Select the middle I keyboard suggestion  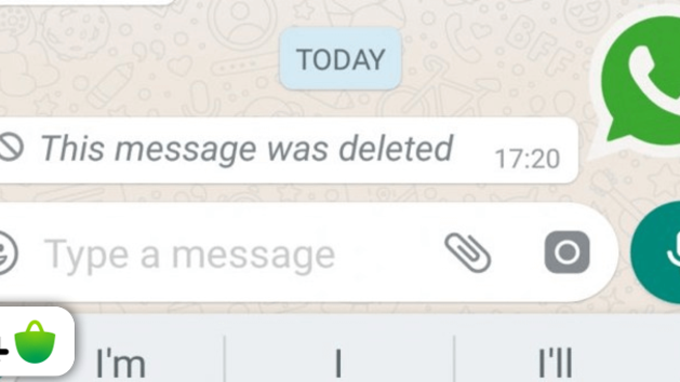click(x=338, y=363)
